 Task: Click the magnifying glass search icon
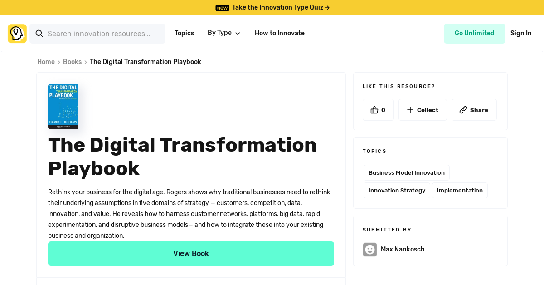[x=39, y=33]
